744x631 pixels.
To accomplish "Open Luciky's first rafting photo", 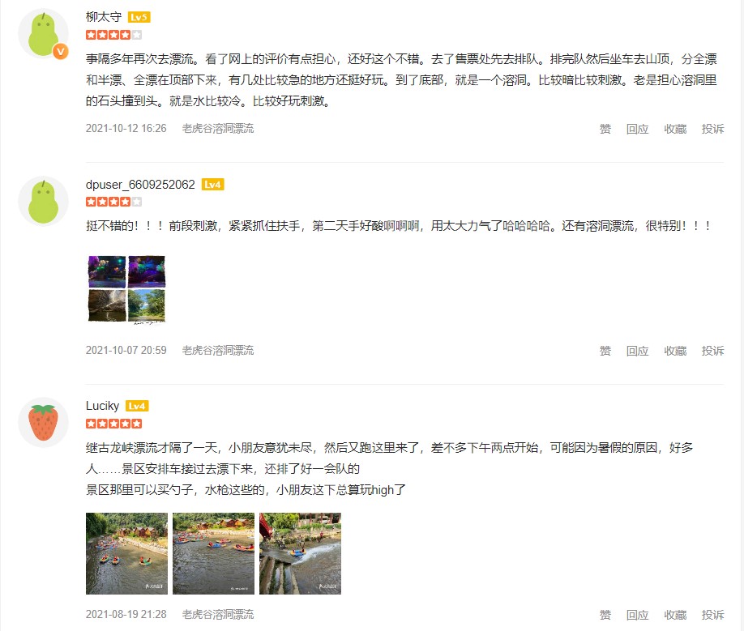I will (126, 553).
